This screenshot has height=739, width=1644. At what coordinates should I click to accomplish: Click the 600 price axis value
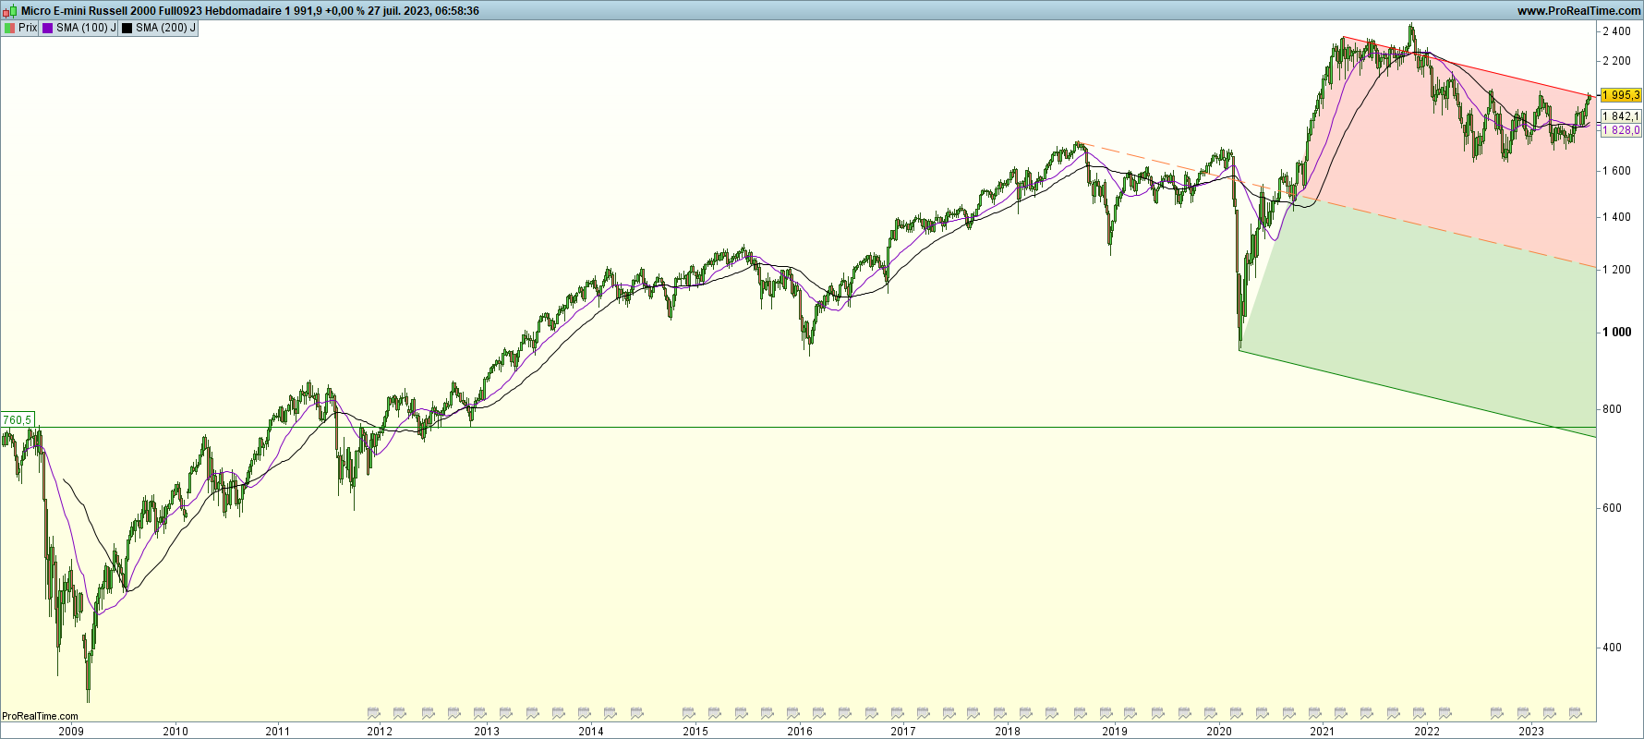[x=1612, y=508]
